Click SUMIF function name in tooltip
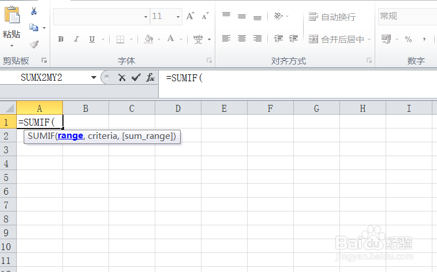The height and width of the screenshot is (272, 437). point(41,136)
